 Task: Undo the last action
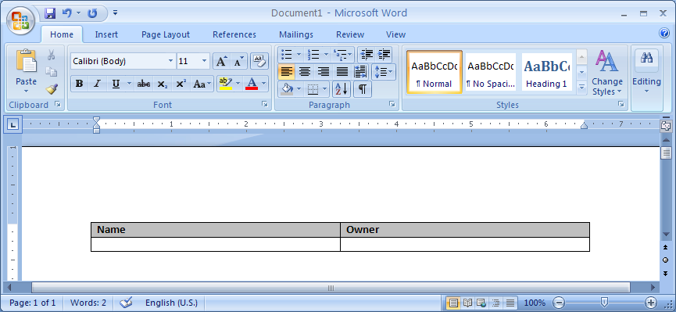pyautogui.click(x=66, y=13)
